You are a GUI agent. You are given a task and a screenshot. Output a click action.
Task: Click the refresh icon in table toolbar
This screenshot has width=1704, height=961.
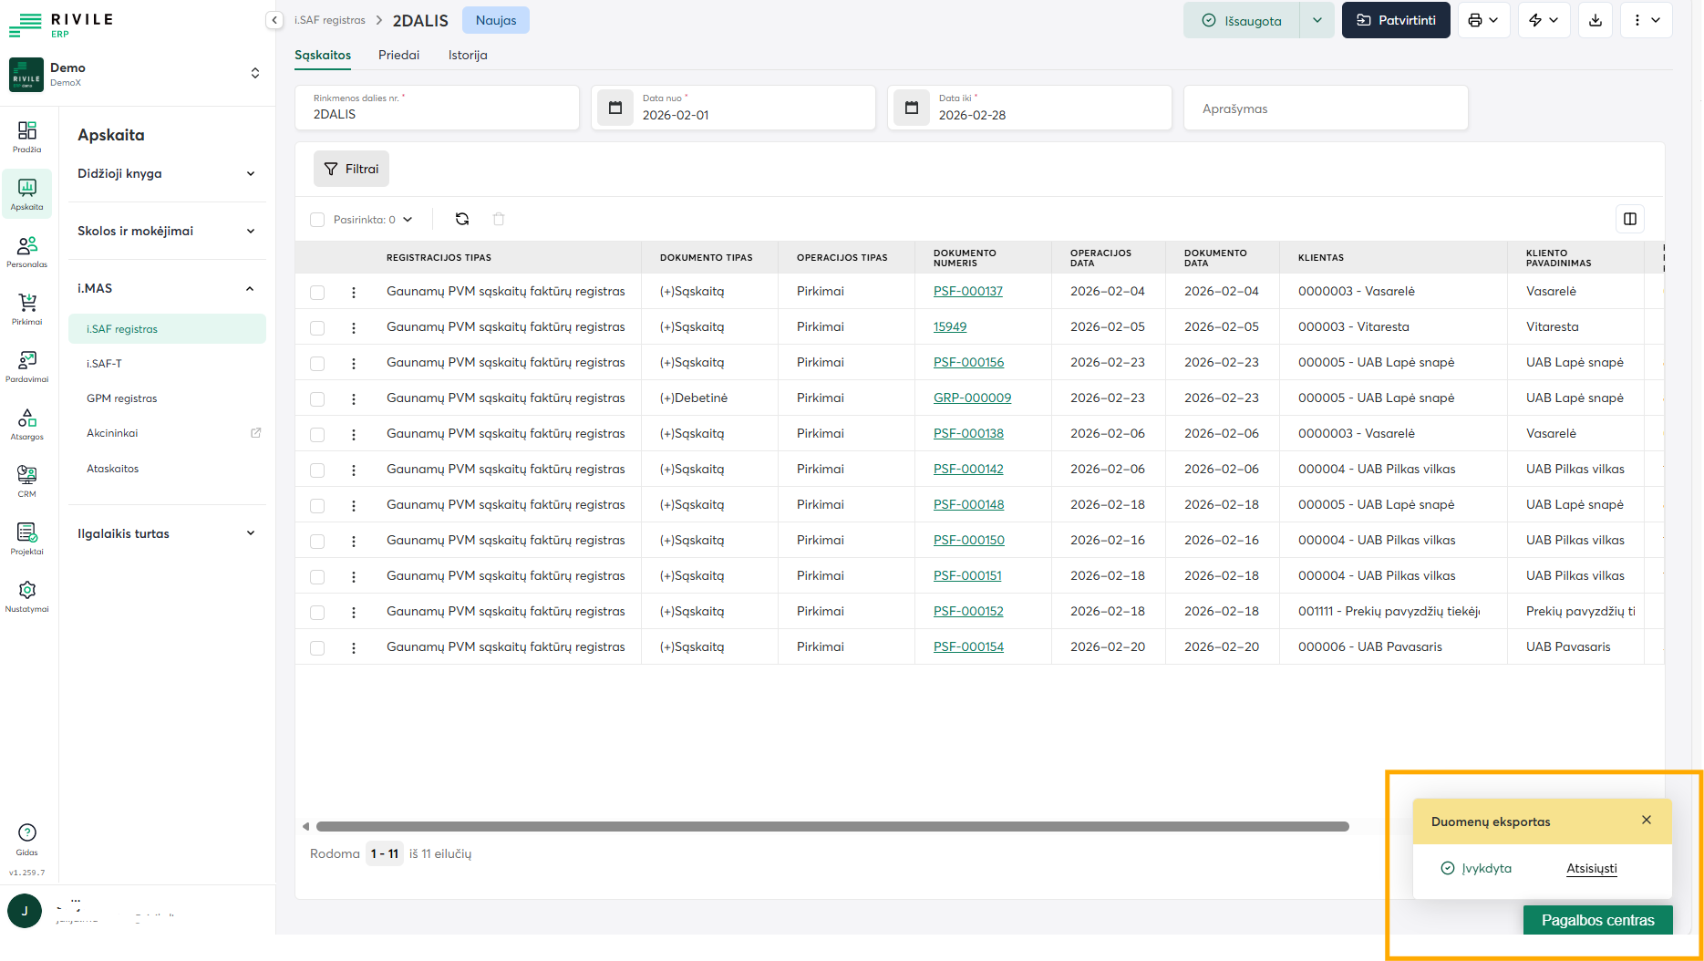click(x=462, y=219)
